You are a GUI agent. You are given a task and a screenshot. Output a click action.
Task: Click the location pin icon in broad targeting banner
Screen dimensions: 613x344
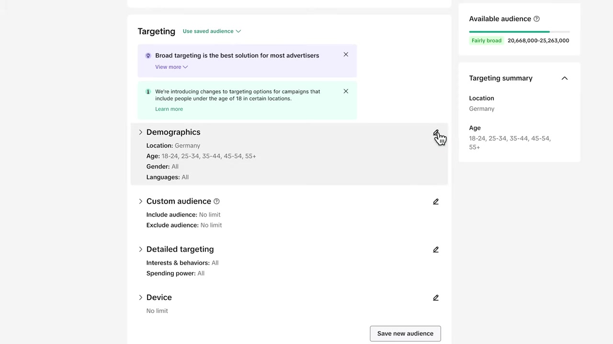[148, 55]
